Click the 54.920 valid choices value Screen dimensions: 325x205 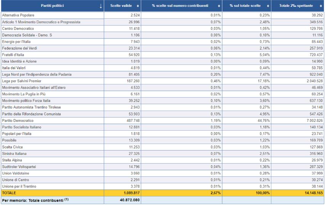click(134, 55)
